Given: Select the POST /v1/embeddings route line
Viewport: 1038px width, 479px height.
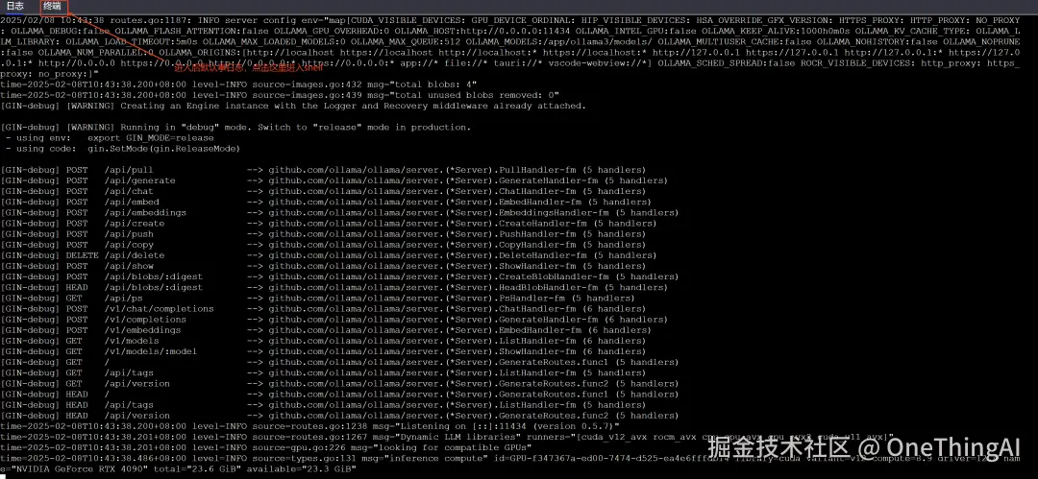Looking at the screenshot, I should click(x=326, y=330).
